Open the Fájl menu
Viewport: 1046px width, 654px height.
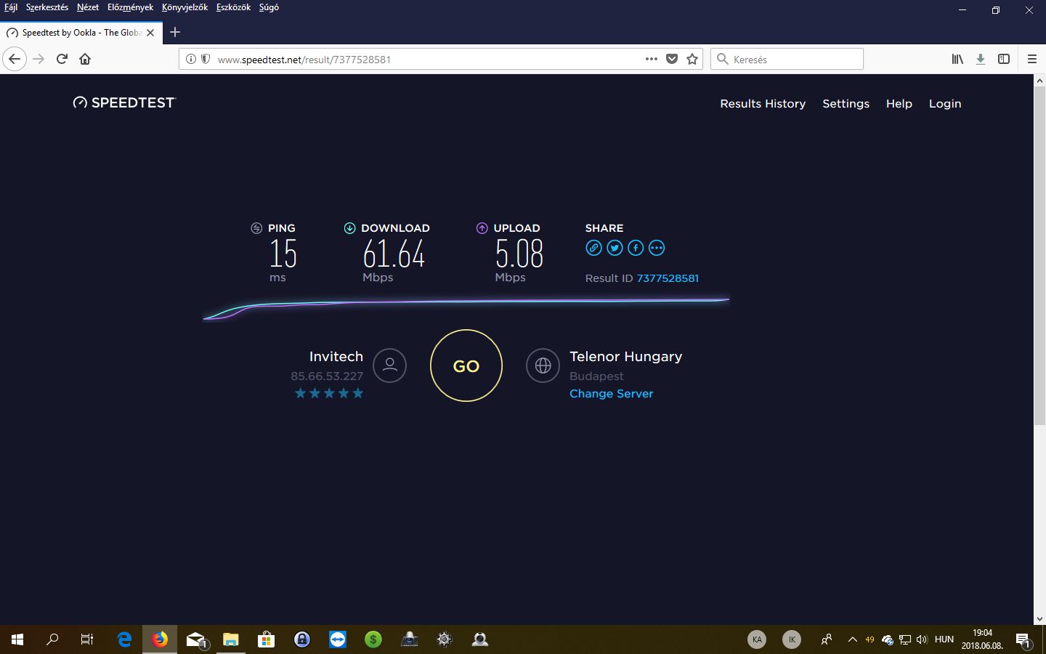pos(11,7)
